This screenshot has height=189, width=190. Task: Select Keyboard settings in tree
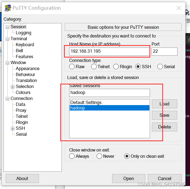25,45
